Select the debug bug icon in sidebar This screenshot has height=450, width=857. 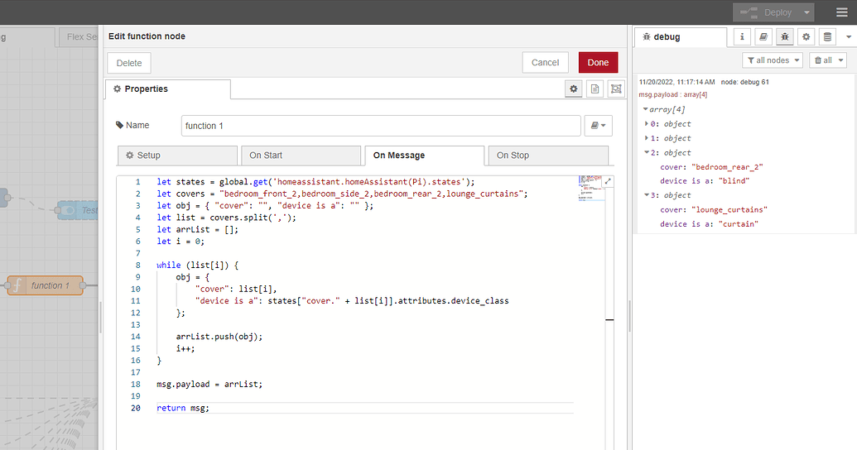pyautogui.click(x=785, y=37)
